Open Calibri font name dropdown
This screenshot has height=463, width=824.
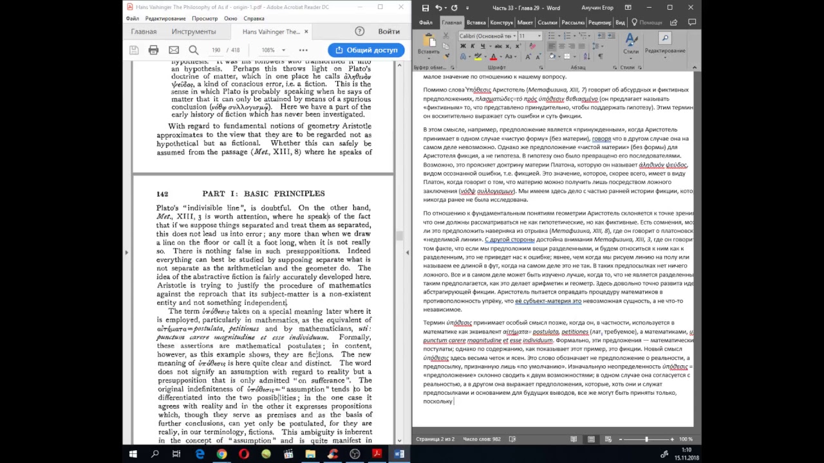(514, 36)
